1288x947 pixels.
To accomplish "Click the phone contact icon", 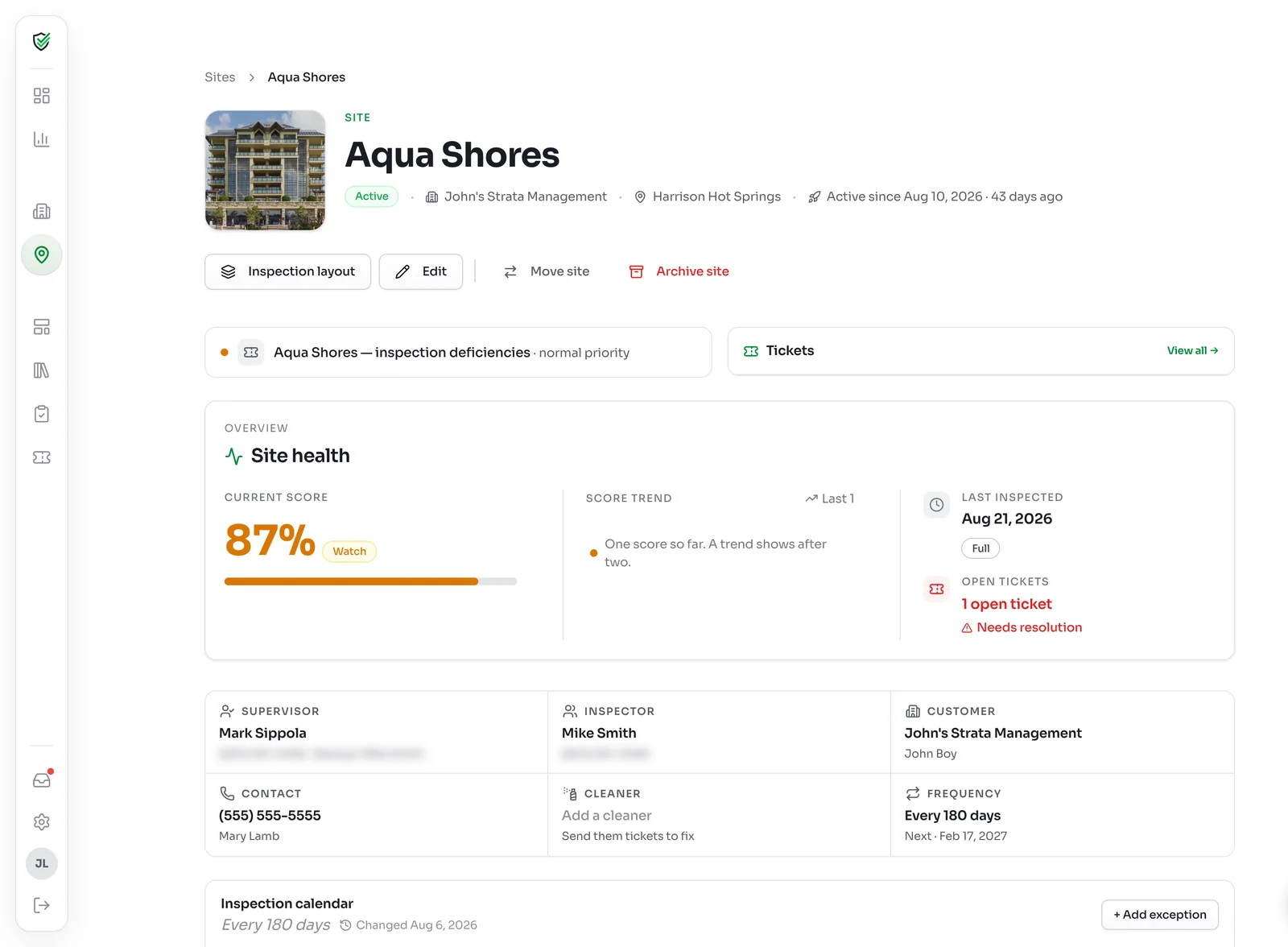I will pos(227,793).
